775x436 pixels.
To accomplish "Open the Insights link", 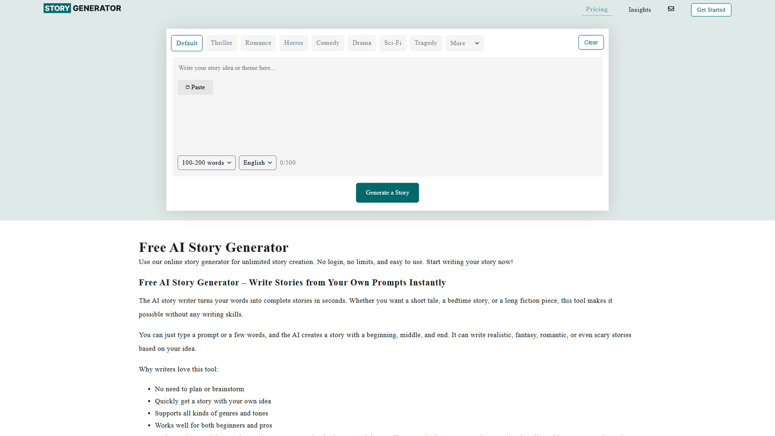I will tap(640, 10).
